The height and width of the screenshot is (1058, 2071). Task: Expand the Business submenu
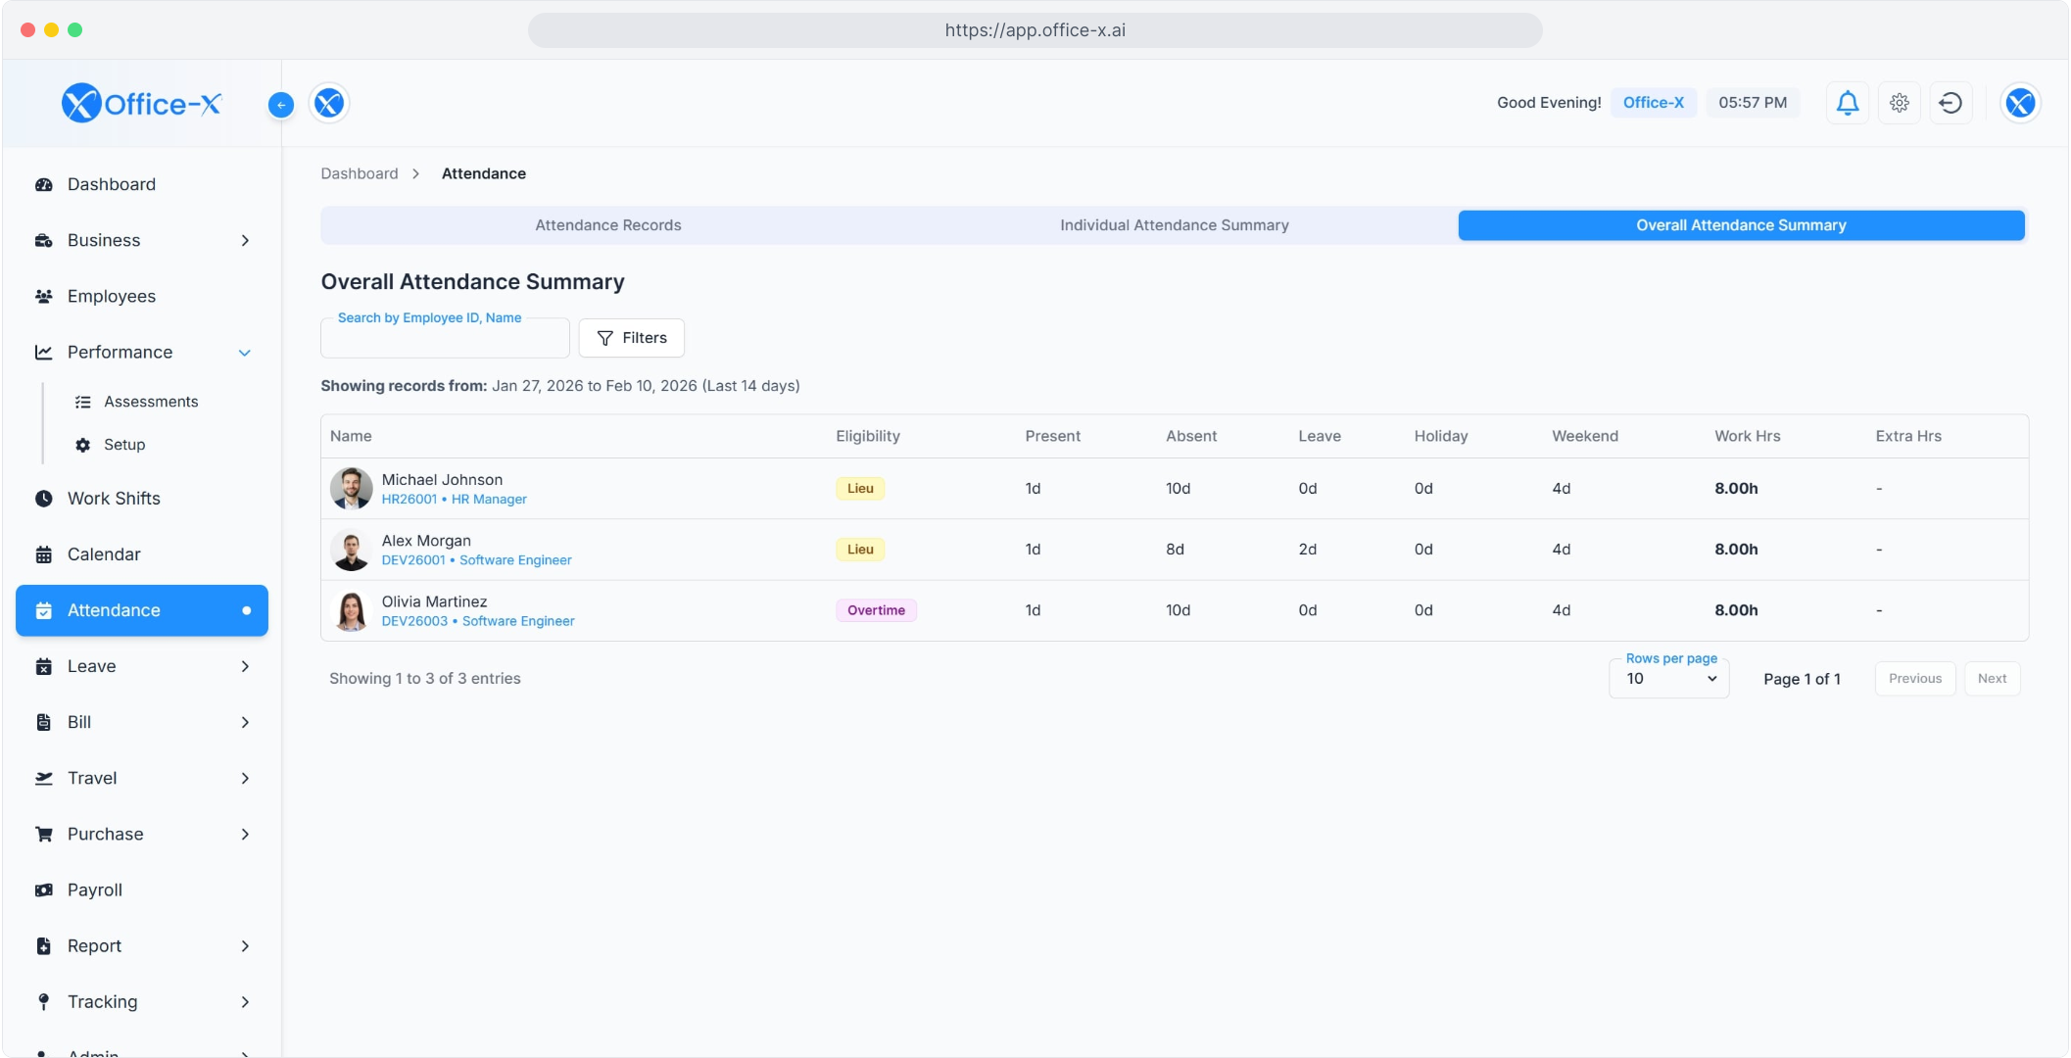point(245,241)
